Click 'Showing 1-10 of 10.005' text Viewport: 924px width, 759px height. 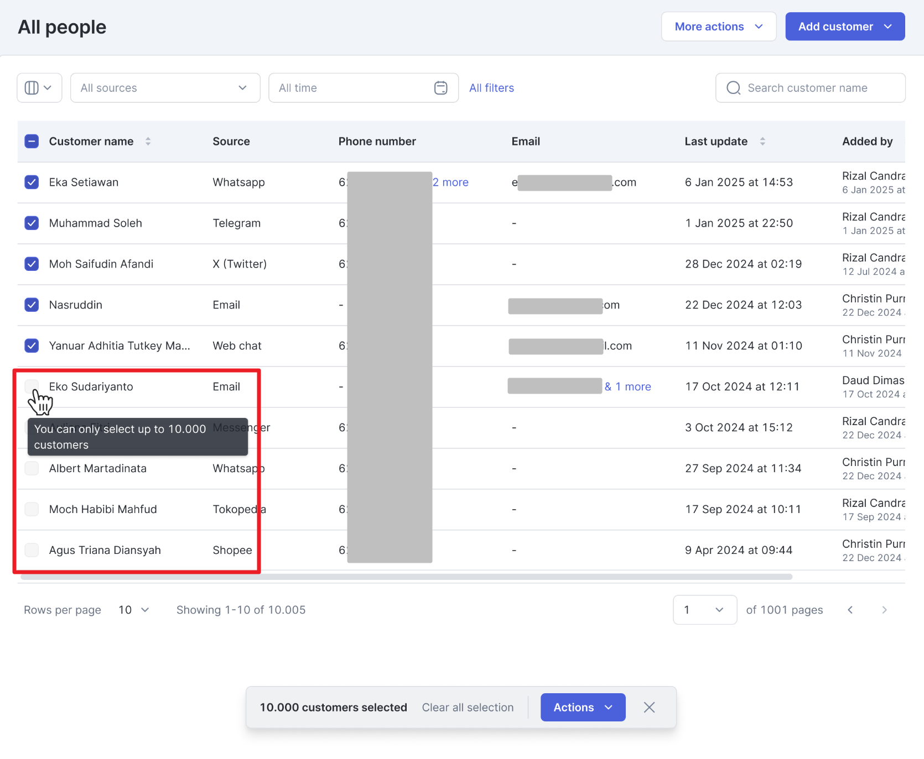[241, 610]
